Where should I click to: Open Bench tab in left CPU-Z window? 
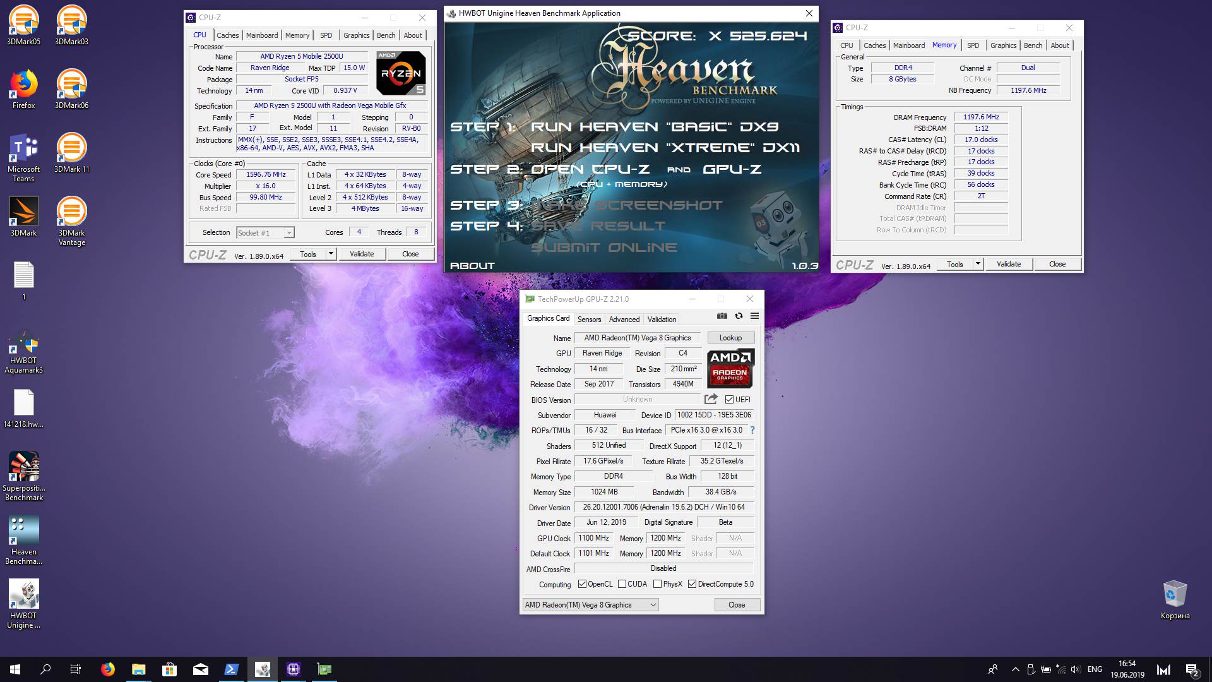click(x=386, y=35)
